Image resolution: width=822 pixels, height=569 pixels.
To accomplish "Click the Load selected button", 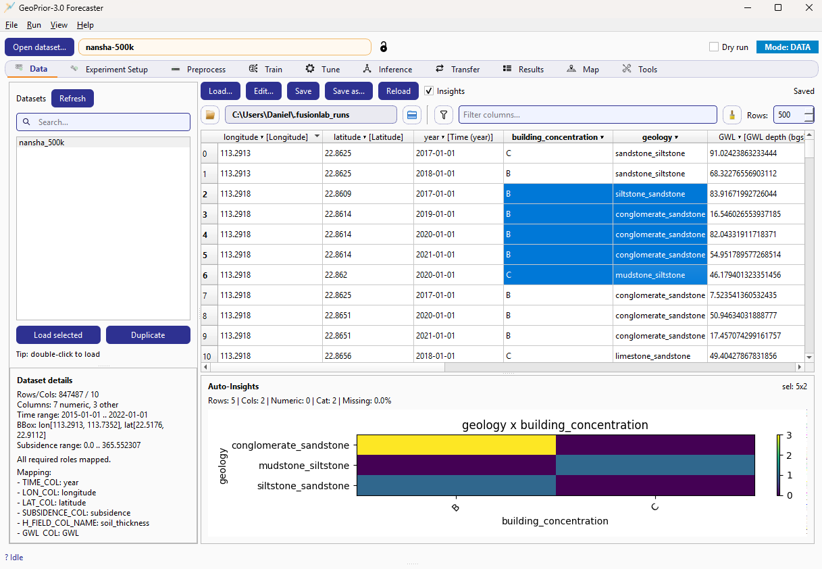I will click(58, 335).
